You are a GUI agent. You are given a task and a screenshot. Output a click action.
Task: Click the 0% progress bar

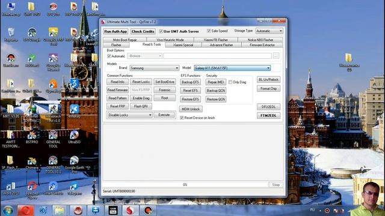185,185
